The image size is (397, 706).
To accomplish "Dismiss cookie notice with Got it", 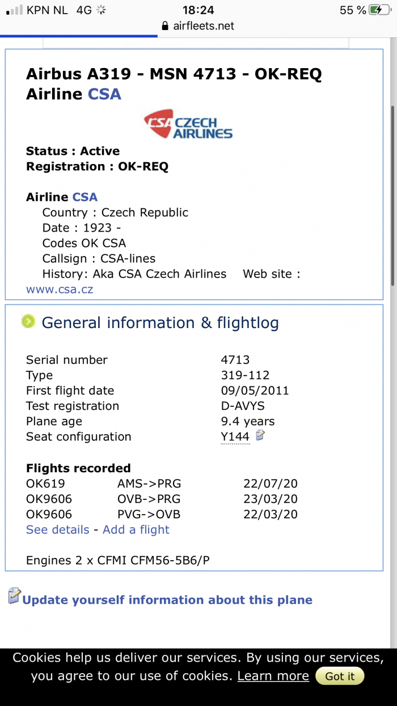I will (x=340, y=676).
